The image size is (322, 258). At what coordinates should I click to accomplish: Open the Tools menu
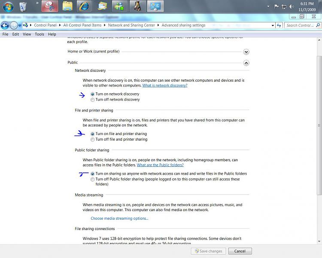(39, 34)
